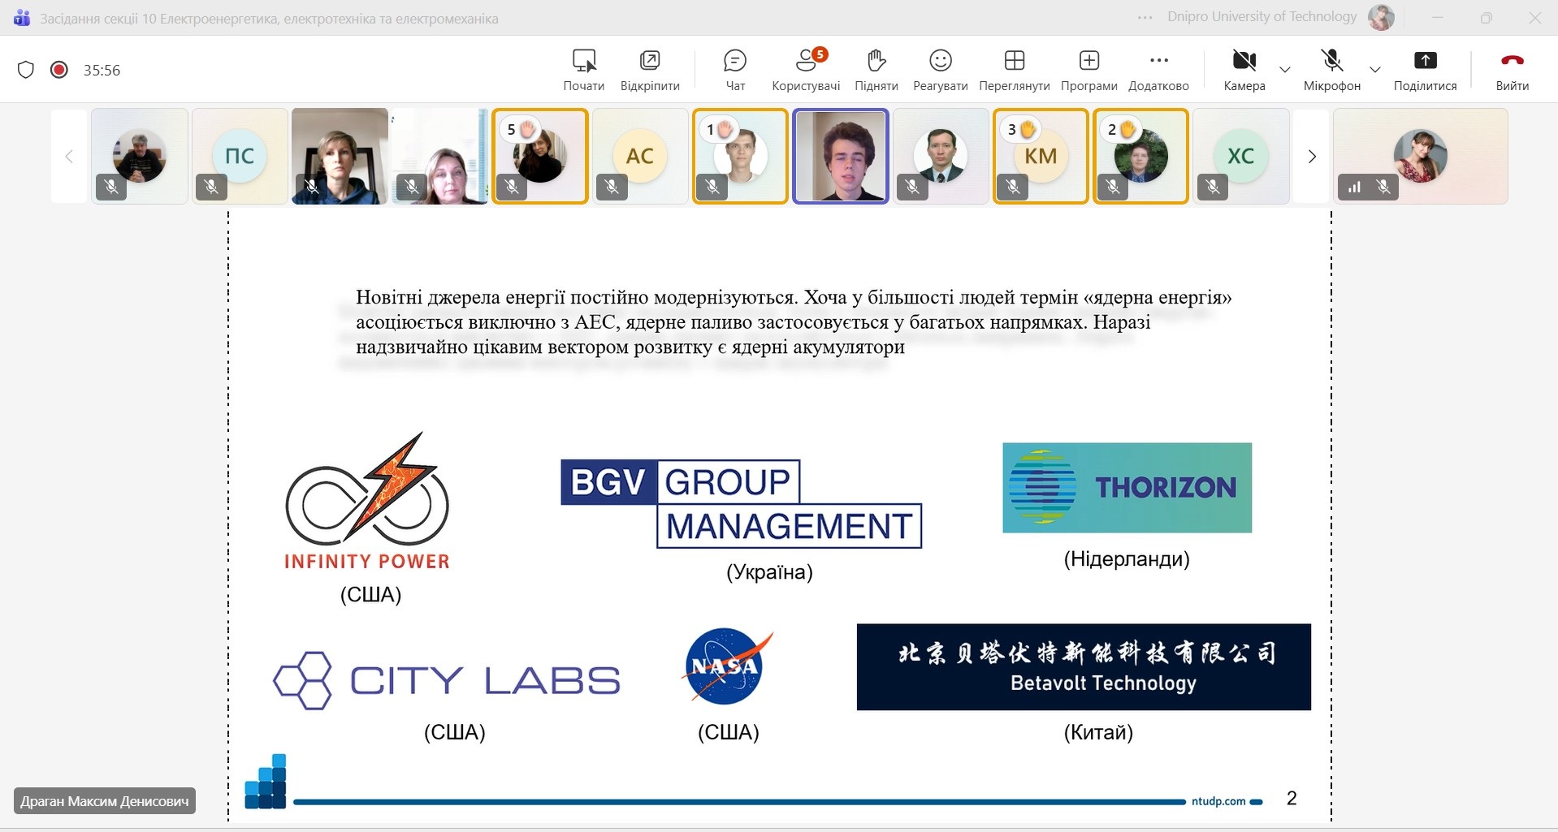Open Додатково more actions menu

[1158, 70]
